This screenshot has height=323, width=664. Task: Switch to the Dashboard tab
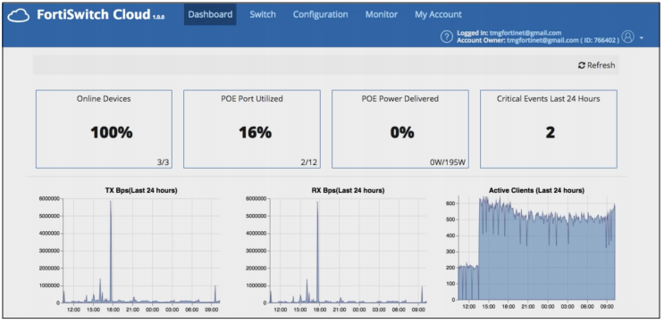210,14
